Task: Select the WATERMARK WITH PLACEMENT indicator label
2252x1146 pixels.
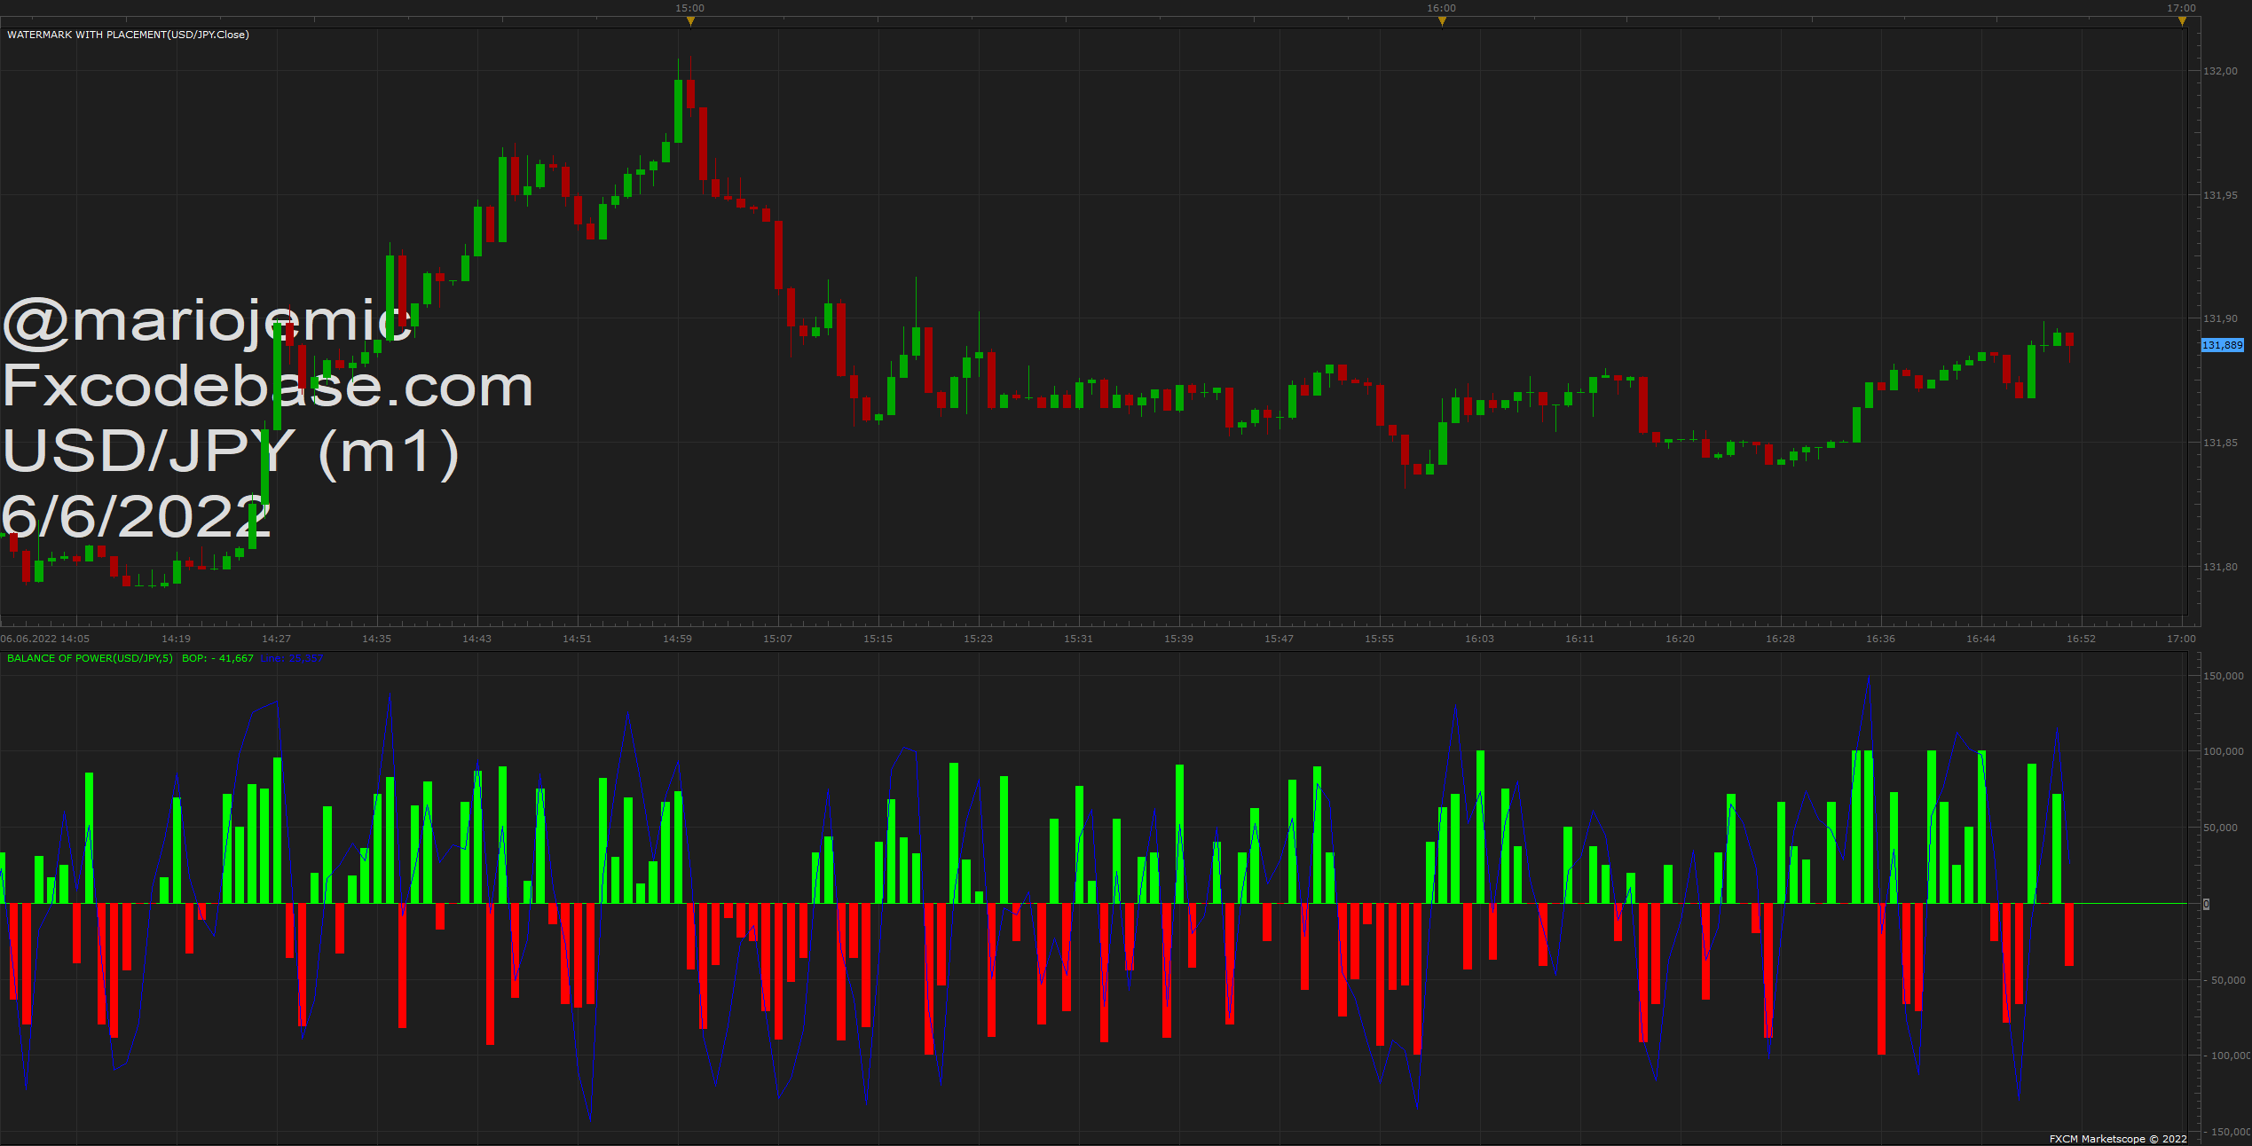Action: pyautogui.click(x=128, y=35)
